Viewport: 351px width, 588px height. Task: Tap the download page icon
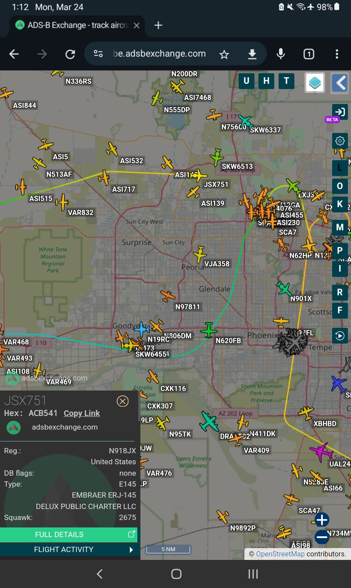pos(252,54)
